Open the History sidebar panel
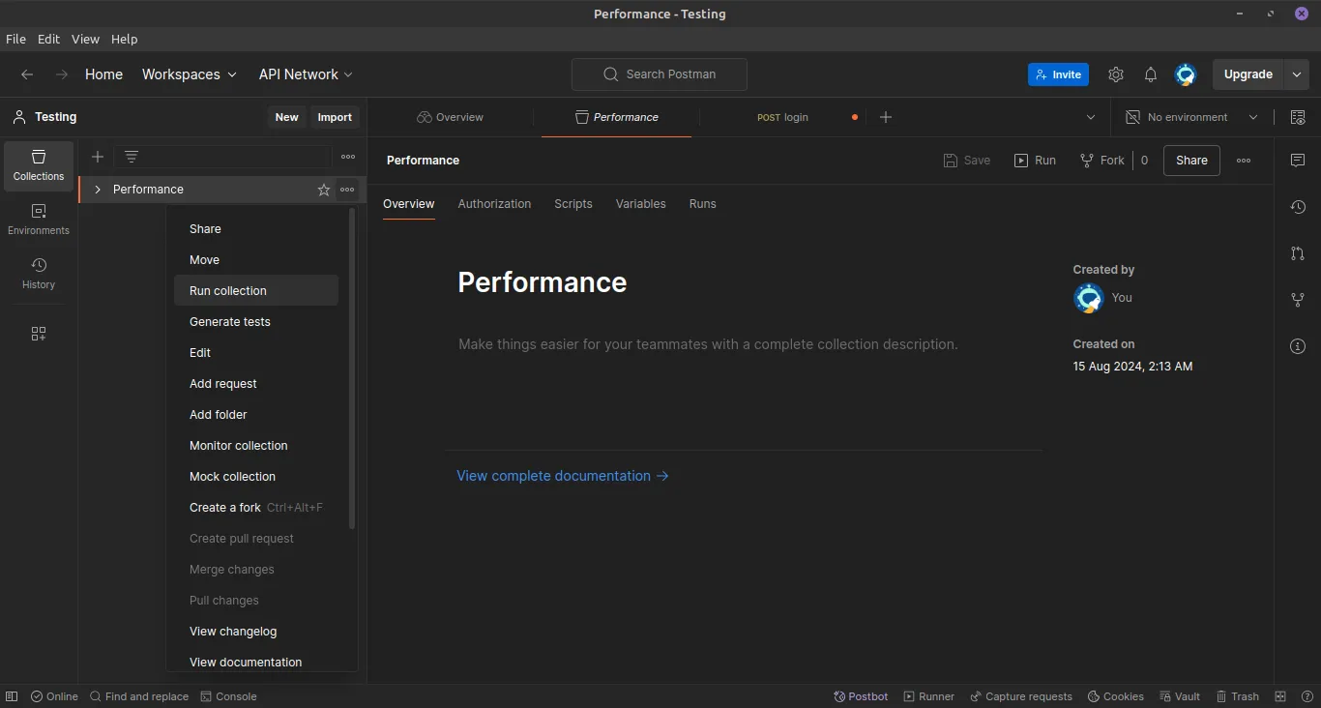 point(39,273)
